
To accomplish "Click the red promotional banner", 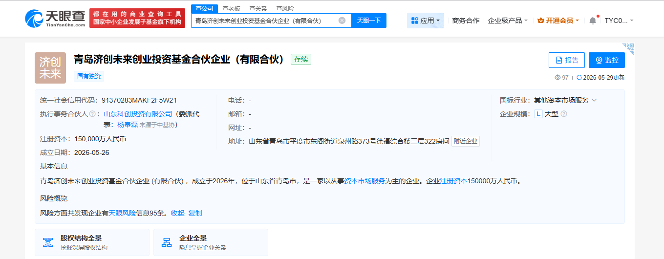I will click(137, 18).
